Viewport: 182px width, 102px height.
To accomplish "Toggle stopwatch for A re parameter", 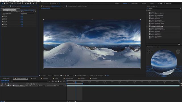I will tap(4, 15).
